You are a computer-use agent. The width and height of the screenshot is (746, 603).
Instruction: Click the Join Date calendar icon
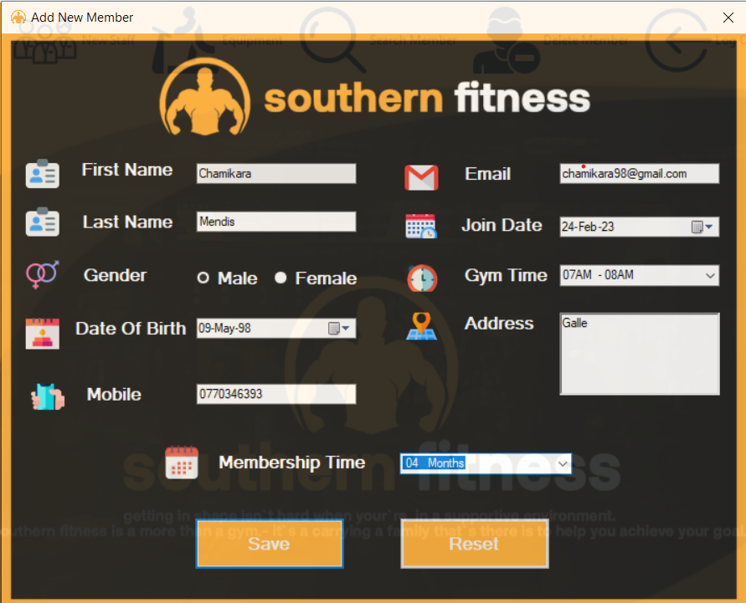click(x=420, y=225)
